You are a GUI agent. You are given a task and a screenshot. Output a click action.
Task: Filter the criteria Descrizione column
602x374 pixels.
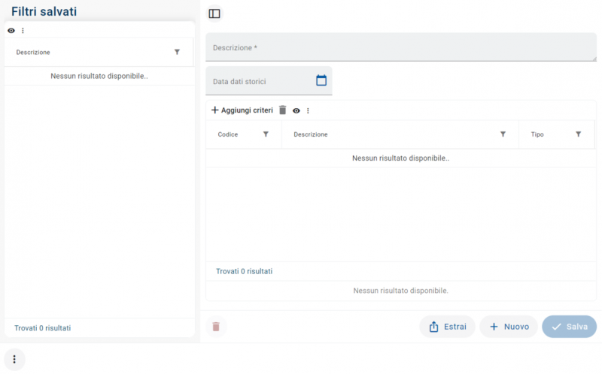coord(503,134)
